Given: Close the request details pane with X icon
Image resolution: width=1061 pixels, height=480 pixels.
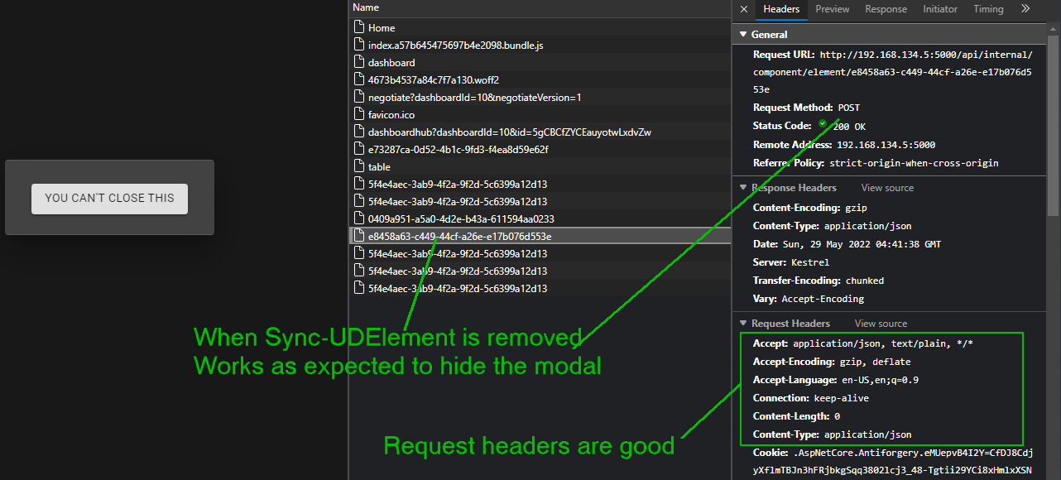Looking at the screenshot, I should tap(743, 9).
